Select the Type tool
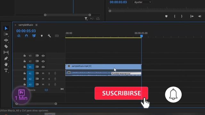This screenshot has width=205, height=115. tap(6, 70)
